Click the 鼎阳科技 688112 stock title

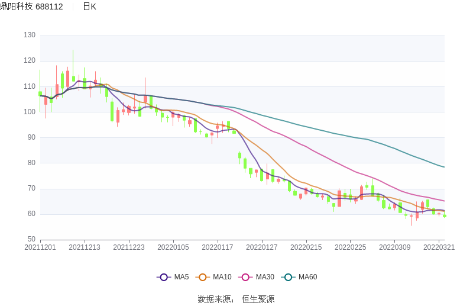(31, 7)
